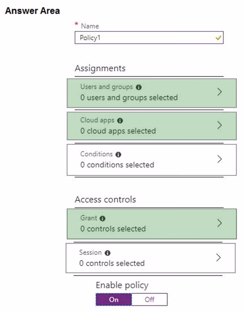Open Session controls chevron

pyautogui.click(x=218, y=258)
